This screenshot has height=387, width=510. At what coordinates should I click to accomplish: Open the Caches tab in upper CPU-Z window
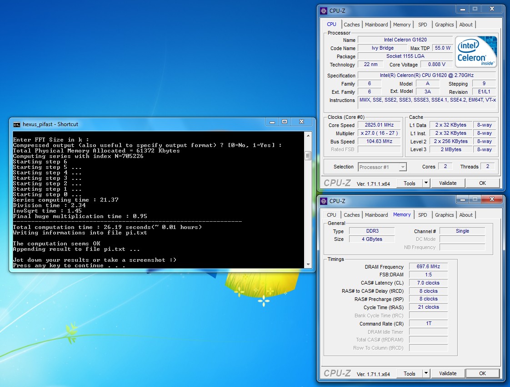click(x=352, y=25)
